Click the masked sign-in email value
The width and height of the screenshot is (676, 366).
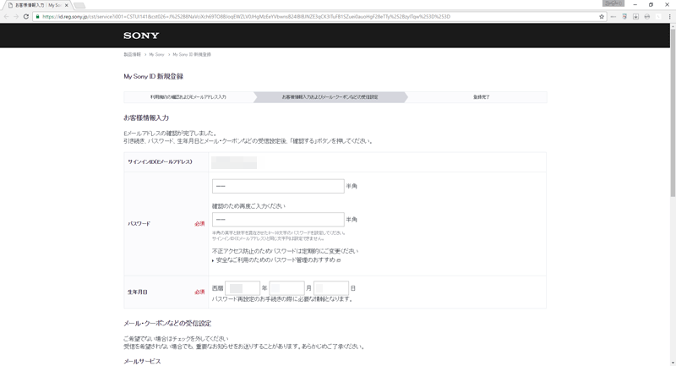tap(234, 162)
